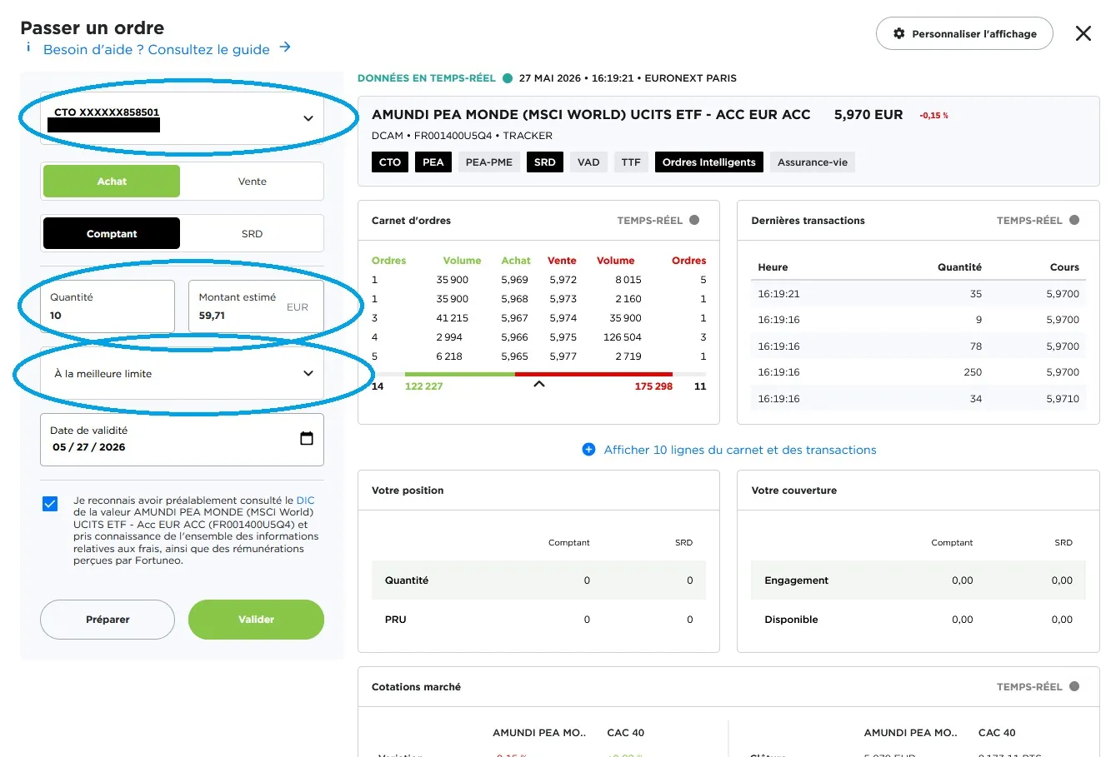The image size is (1116, 757).
Task: Click the arrow icon after Consultez le guide
Action: pyautogui.click(x=285, y=47)
